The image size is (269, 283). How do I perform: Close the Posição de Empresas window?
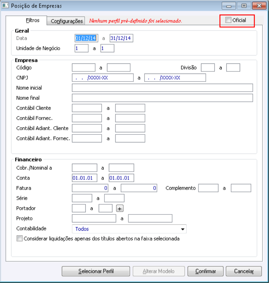coord(259,6)
